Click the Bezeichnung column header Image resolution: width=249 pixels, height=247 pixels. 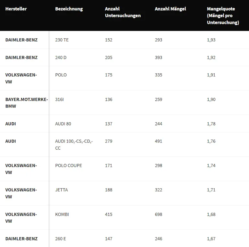pyautogui.click(x=69, y=9)
